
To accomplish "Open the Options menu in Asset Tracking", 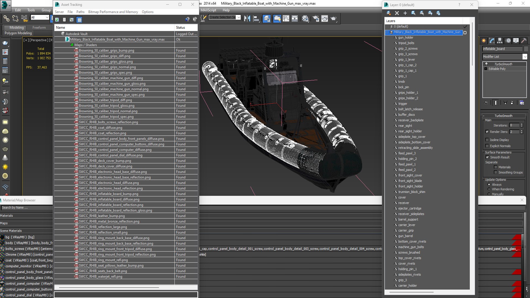I will tap(147, 12).
